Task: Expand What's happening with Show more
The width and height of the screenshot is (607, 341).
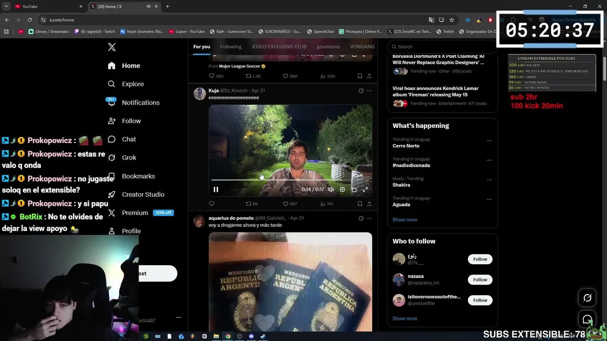Action: point(405,220)
